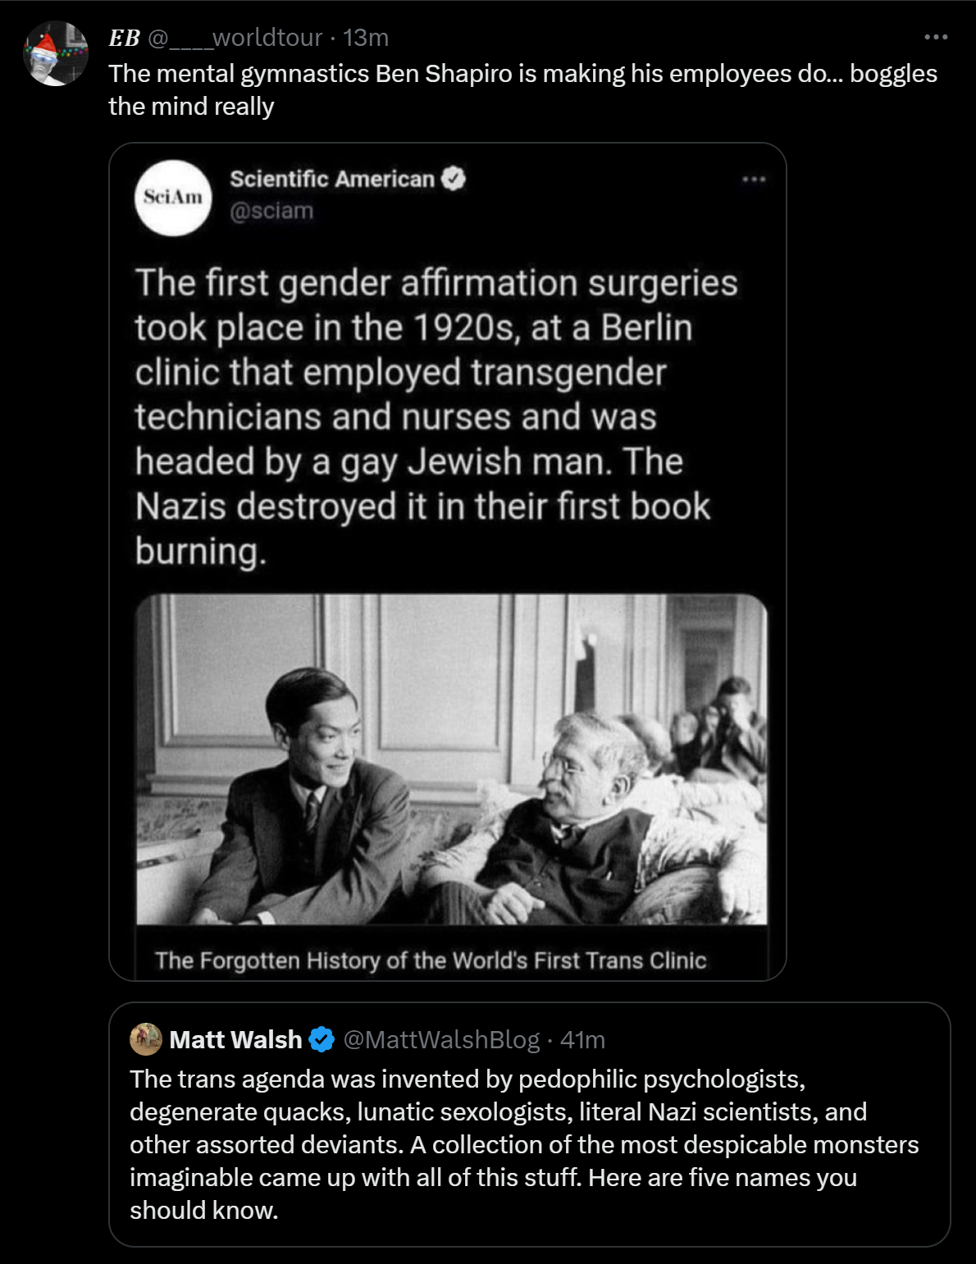The width and height of the screenshot is (976, 1264).
Task: Click the Scientific American account name
Action: pos(332,179)
